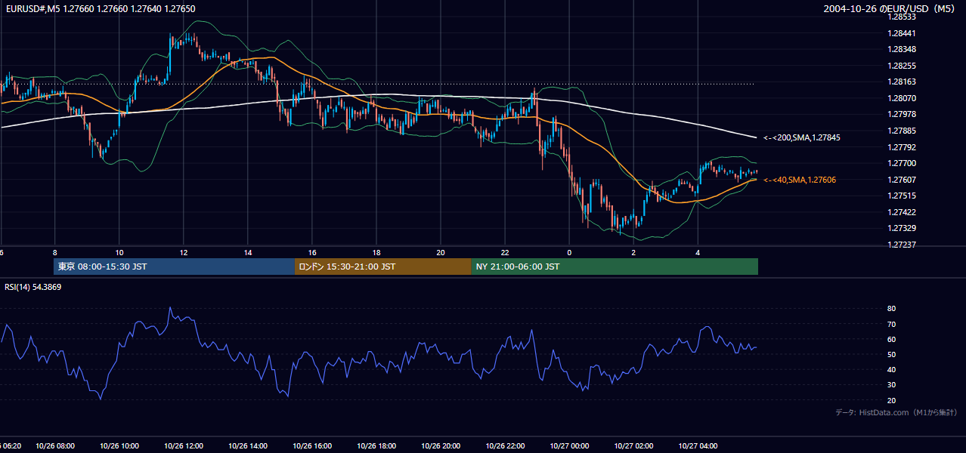The height and width of the screenshot is (453, 966).
Task: Click the 2004-10-26 EUR/USD (M5) chart title
Action: (890, 9)
